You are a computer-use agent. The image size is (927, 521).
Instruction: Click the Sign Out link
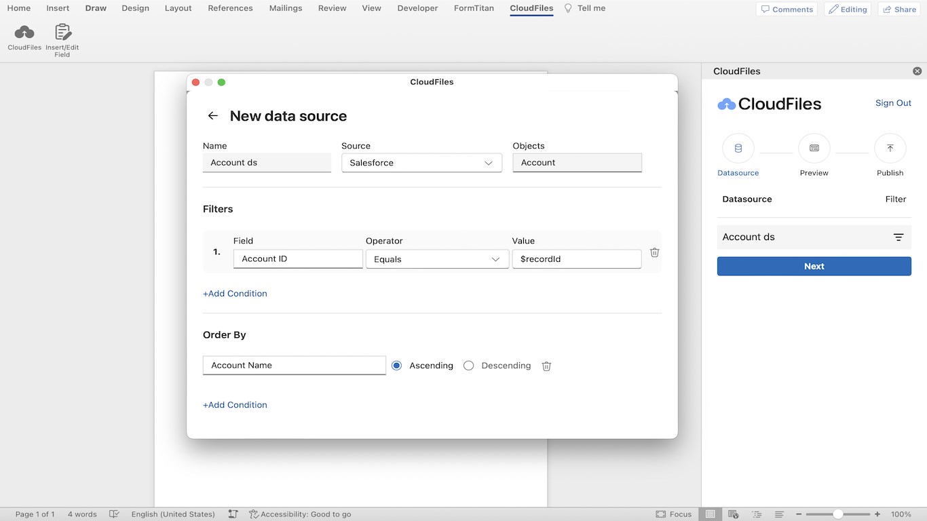pyautogui.click(x=893, y=103)
